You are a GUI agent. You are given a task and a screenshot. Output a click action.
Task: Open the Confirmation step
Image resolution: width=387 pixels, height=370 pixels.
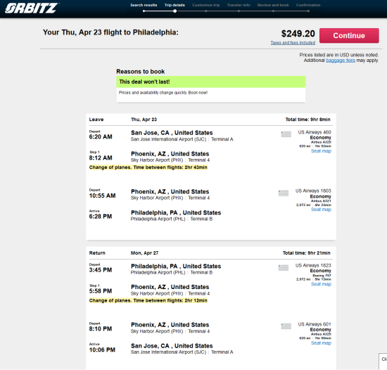click(x=308, y=5)
